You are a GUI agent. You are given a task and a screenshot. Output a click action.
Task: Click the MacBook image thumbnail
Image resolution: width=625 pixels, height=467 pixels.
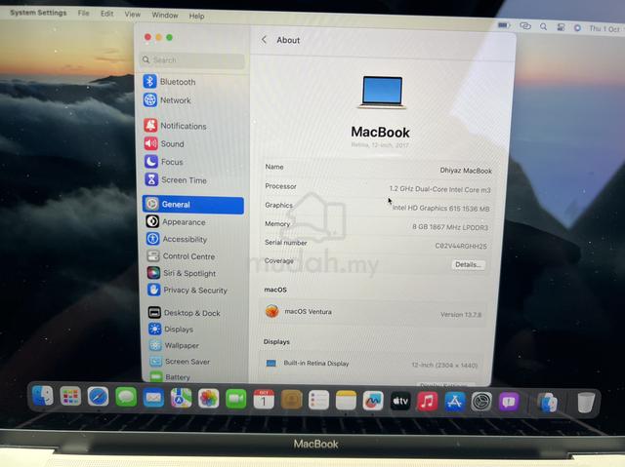click(382, 93)
